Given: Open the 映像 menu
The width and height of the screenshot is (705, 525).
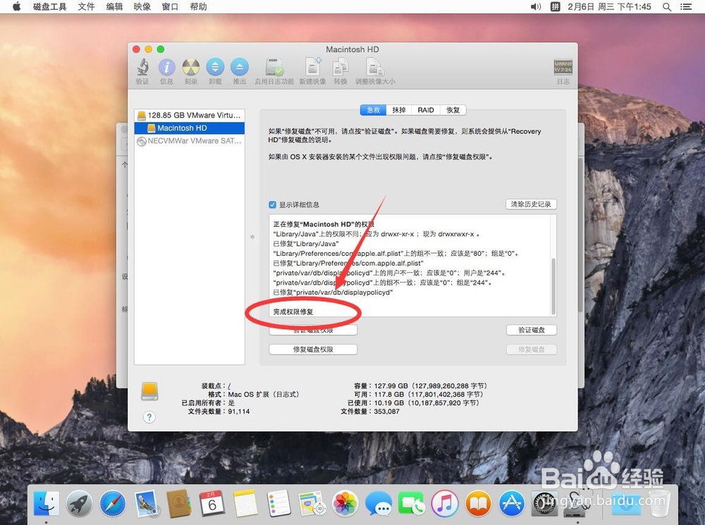Looking at the screenshot, I should 142,7.
